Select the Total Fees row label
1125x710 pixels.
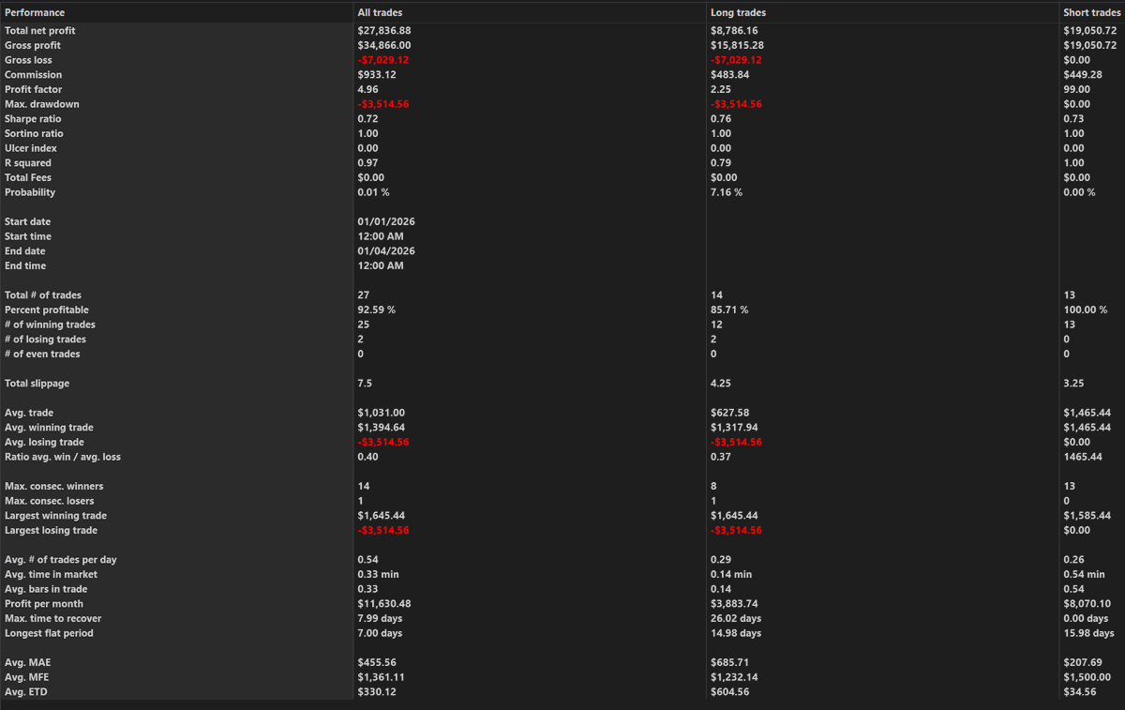point(28,177)
